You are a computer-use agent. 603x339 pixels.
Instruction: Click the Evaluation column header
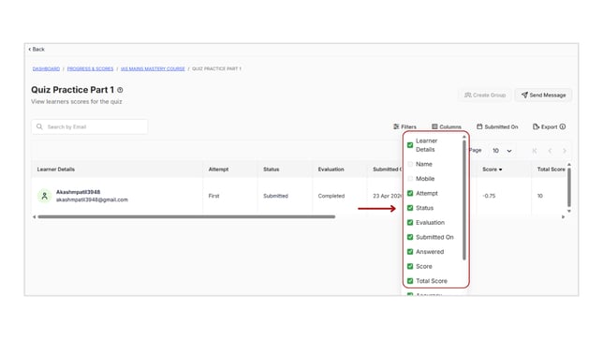pyautogui.click(x=331, y=169)
